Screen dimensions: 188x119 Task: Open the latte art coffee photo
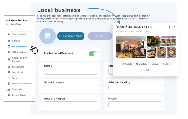click(x=171, y=52)
